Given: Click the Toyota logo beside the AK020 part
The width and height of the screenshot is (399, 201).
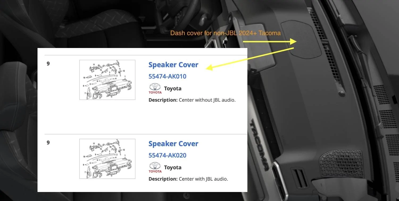Looking at the screenshot, I should pos(155,167).
